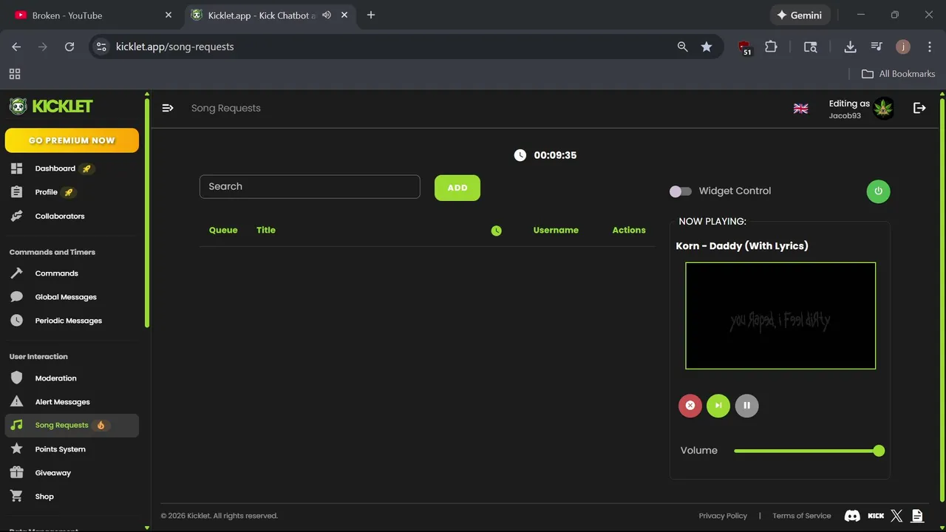Click the browser Reload button

(69, 47)
